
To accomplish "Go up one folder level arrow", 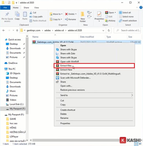I will (x=17, y=30).
